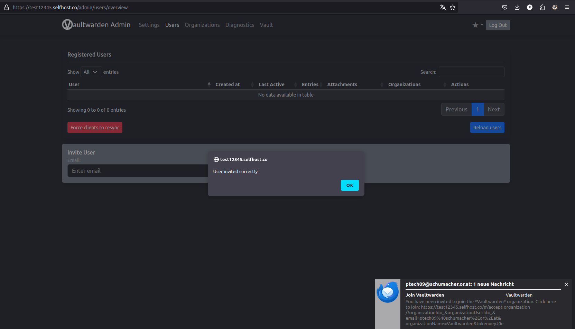This screenshot has width=575, height=329.
Task: Bookmark this page with the star icon
Action: click(x=453, y=7)
